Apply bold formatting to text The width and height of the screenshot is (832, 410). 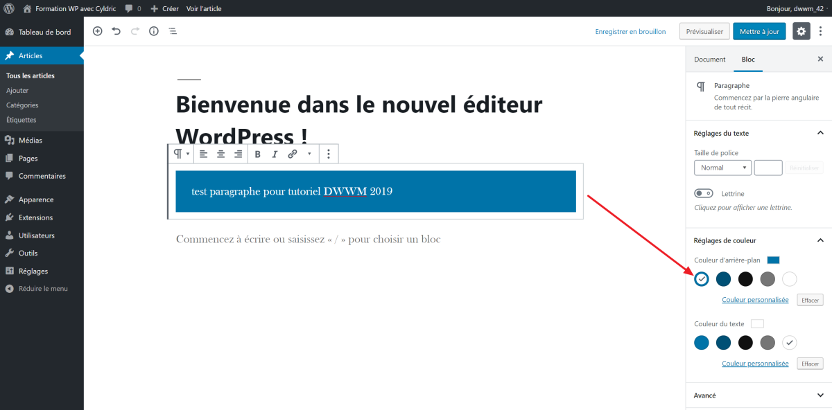[258, 154]
